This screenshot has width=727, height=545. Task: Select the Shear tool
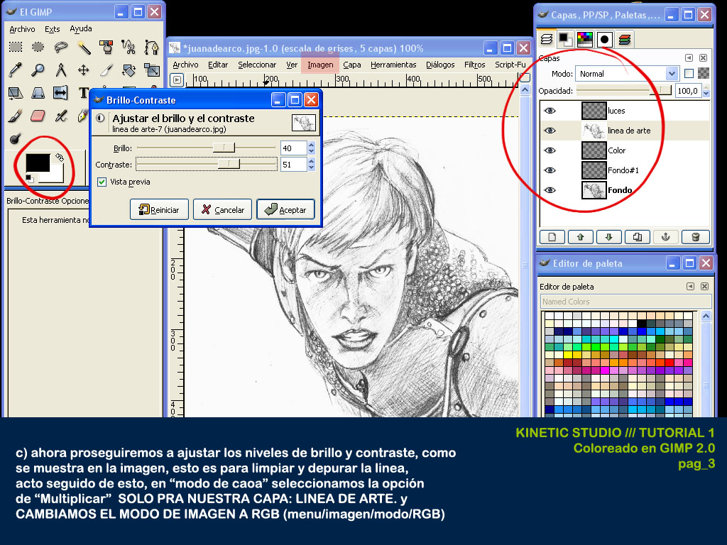point(16,93)
